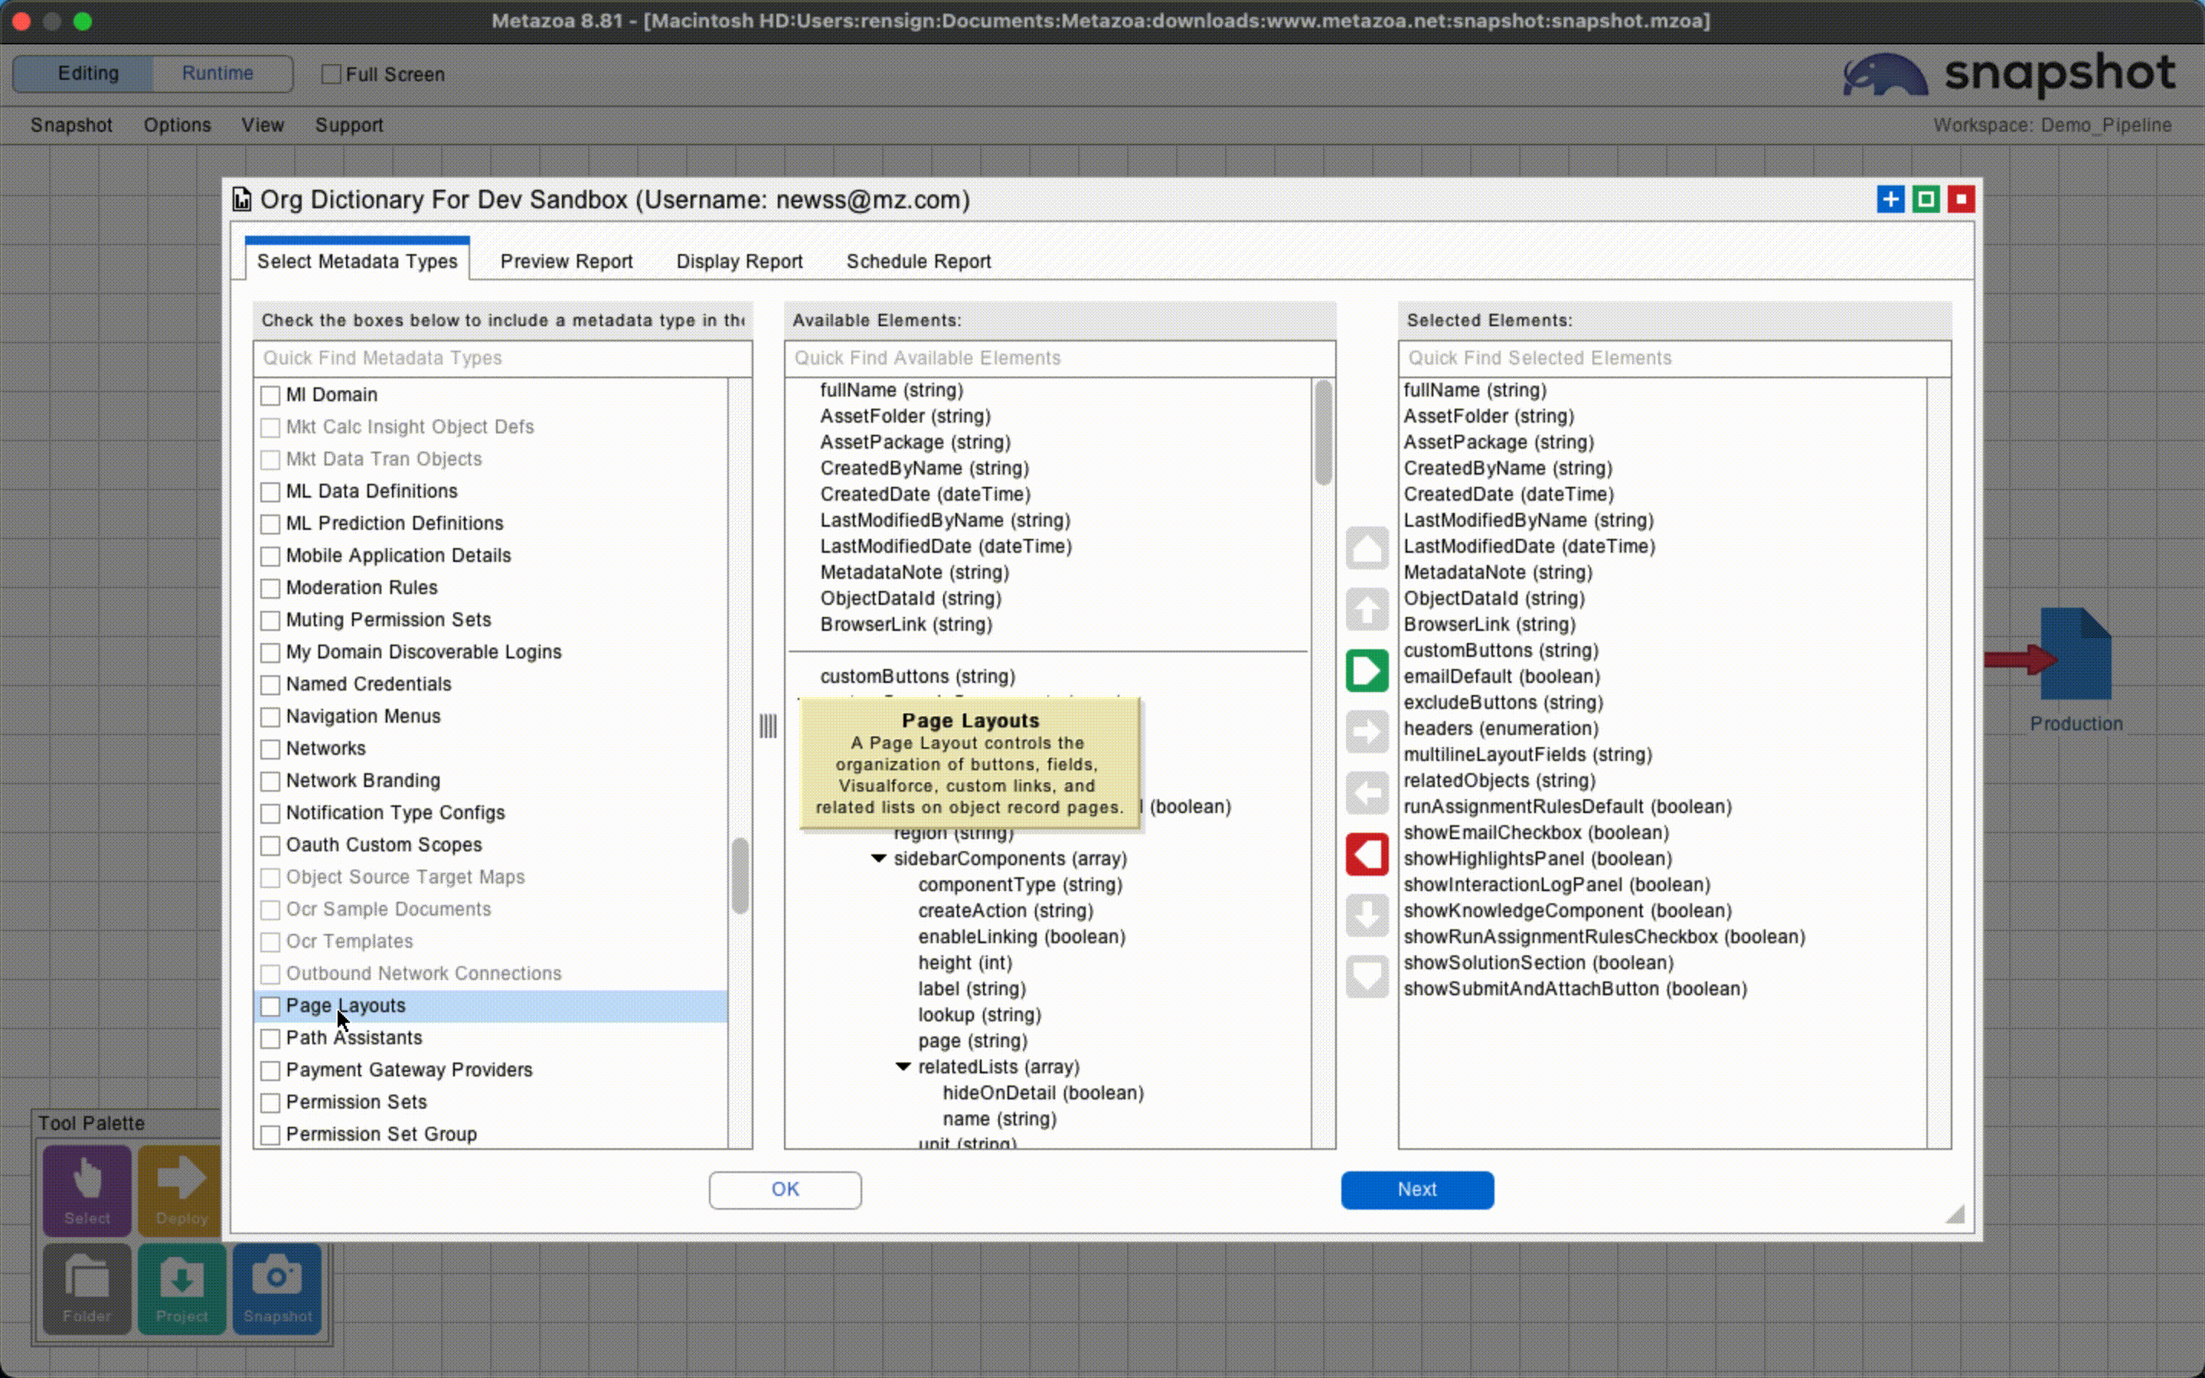Open the Preview Report tab
This screenshot has height=1378, width=2205.
566,262
